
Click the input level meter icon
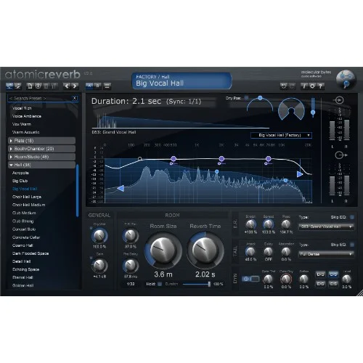click(339, 100)
